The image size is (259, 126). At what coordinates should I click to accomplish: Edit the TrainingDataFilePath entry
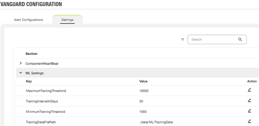[x=249, y=121]
